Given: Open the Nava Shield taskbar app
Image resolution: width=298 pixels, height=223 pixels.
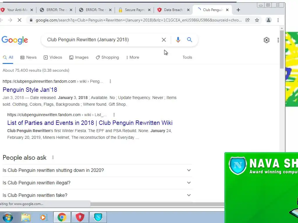Looking at the screenshot, I should [x=98, y=217].
